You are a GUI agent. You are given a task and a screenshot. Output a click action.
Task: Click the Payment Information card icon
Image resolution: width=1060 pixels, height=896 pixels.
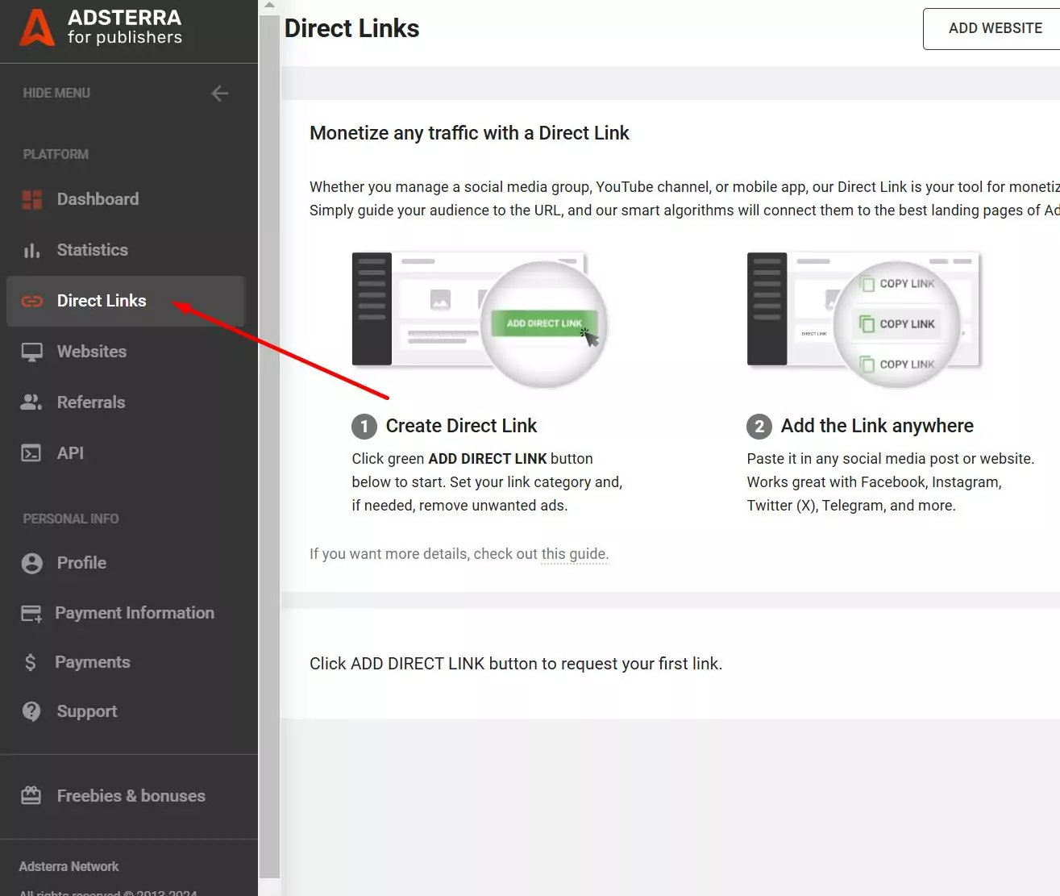tap(31, 613)
